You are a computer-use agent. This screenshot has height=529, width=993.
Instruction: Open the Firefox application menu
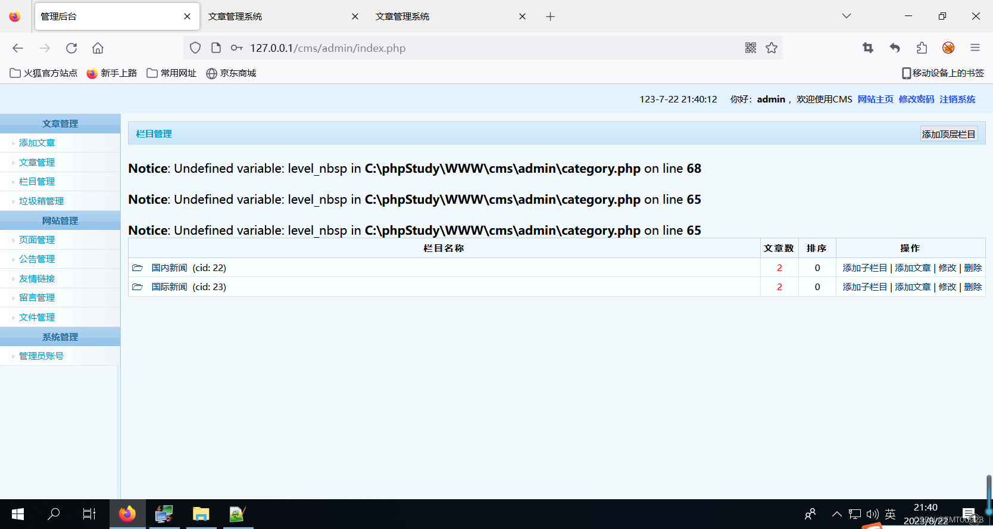point(975,48)
